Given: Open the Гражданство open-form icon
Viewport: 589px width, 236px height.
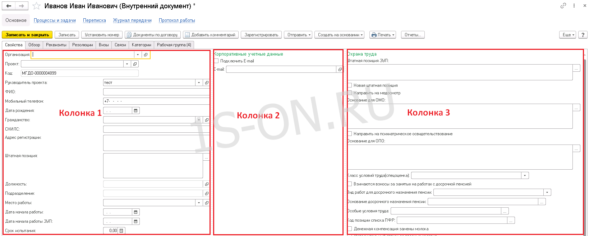Looking at the screenshot, I should click(x=207, y=120).
